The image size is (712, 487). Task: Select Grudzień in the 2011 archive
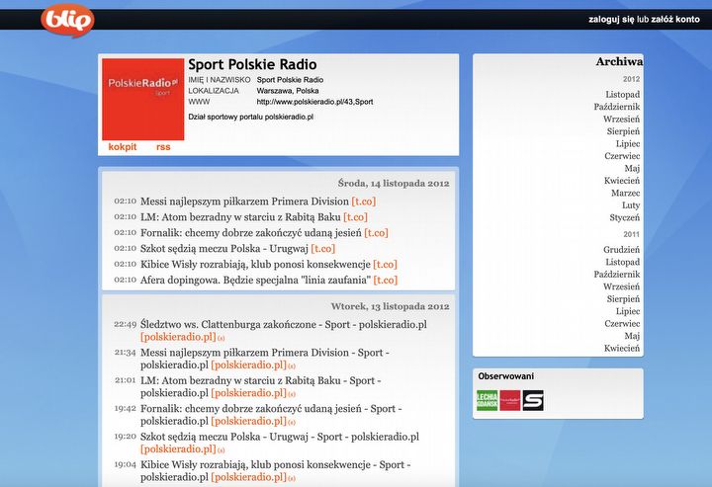[622, 250]
